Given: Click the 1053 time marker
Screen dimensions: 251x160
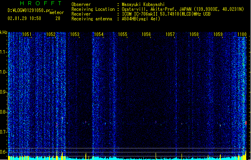Looking at the screenshot, I should tap(75, 34).
